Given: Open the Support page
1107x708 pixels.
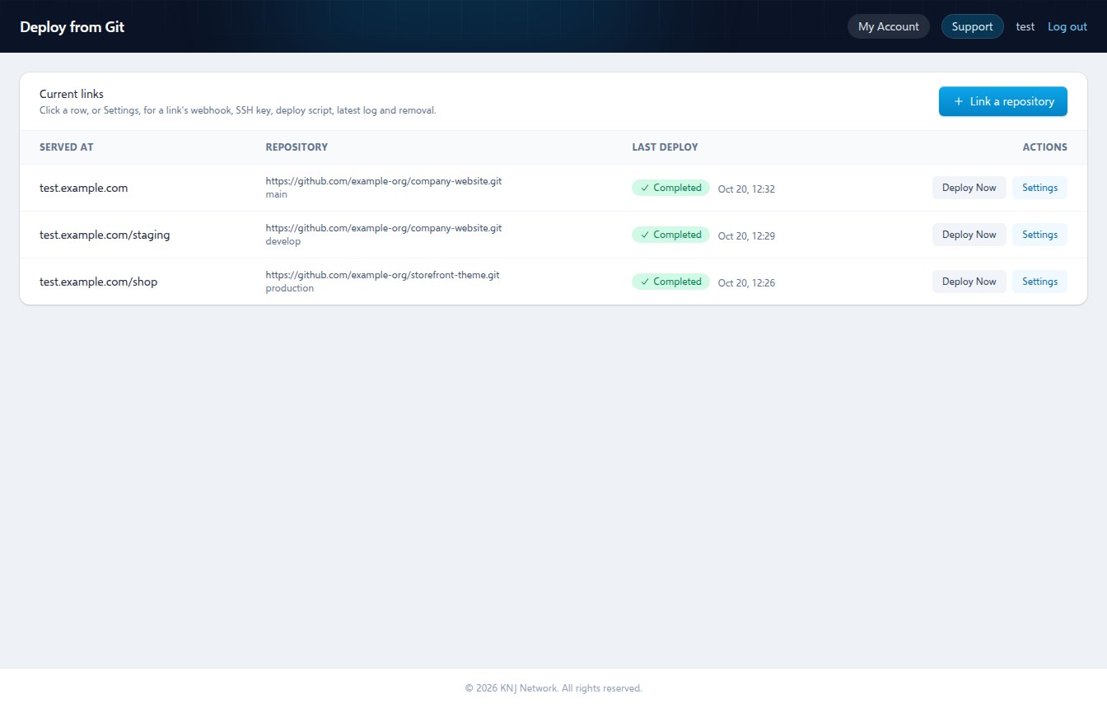Looking at the screenshot, I should [x=973, y=26].
